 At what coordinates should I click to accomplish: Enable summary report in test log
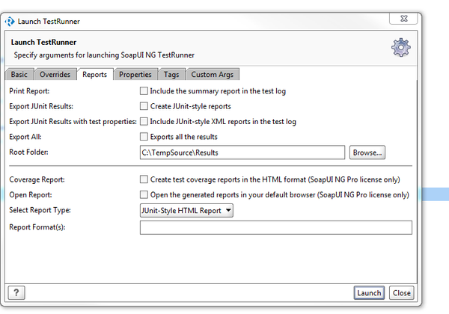click(x=144, y=91)
